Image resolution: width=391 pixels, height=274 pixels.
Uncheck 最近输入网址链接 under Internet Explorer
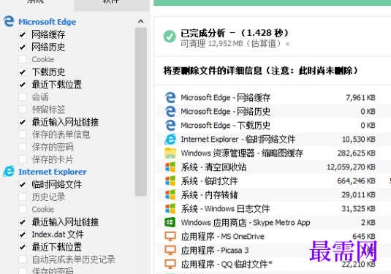pyautogui.click(x=23, y=222)
